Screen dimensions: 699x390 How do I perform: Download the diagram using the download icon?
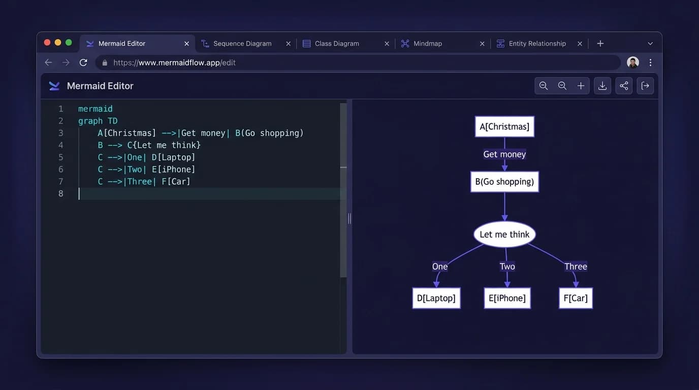[x=602, y=86]
